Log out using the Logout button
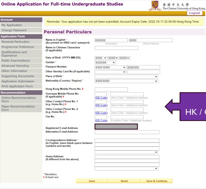Image resolution: width=206 pixels, height=189 pixels. pyautogui.click(x=194, y=13)
